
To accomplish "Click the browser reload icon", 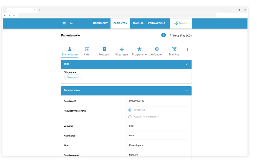I will [x=14, y=15].
